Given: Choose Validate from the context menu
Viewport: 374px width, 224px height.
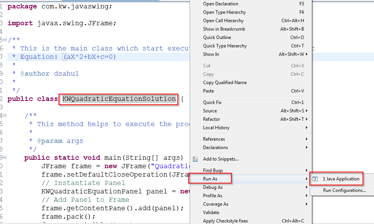Looking at the screenshot, I should pos(210,212).
